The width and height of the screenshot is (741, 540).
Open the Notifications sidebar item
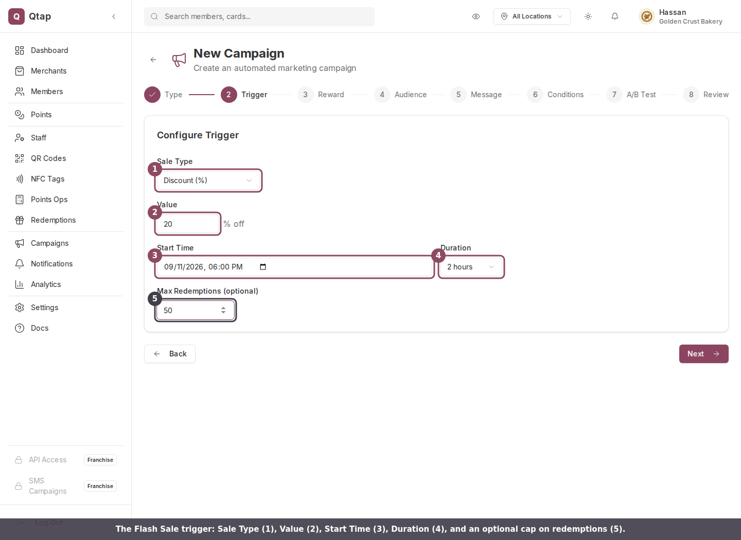pyautogui.click(x=65, y=264)
